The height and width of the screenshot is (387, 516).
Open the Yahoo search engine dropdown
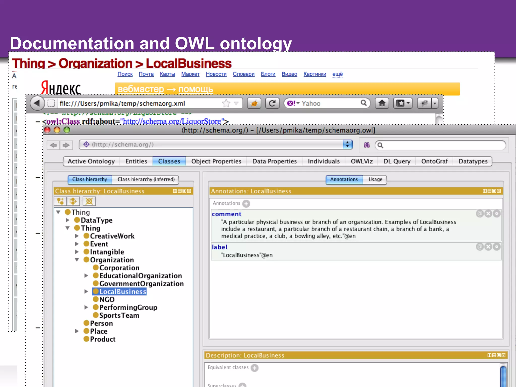point(298,103)
